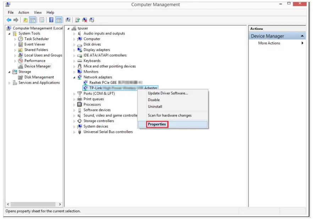Select the Realtek PCIe GBE adapter
Image resolution: width=313 pixels, height=219 pixels.
(103, 82)
